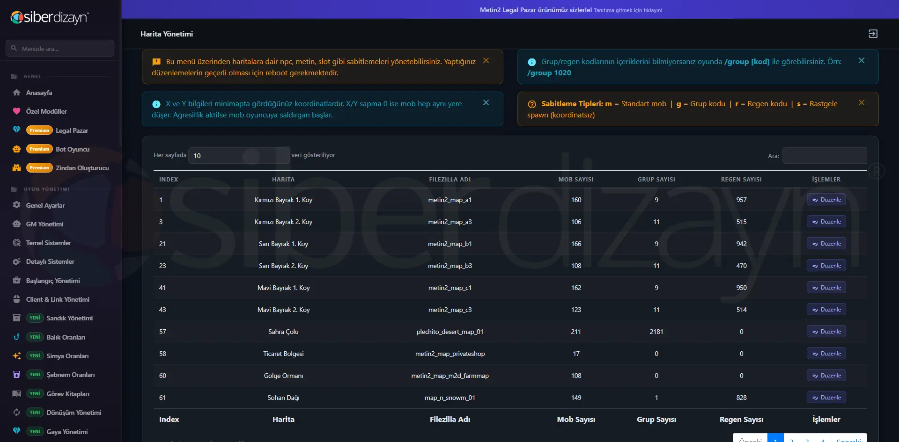The height and width of the screenshot is (442, 899).
Task: Sort table by Index column header
Action: point(169,180)
